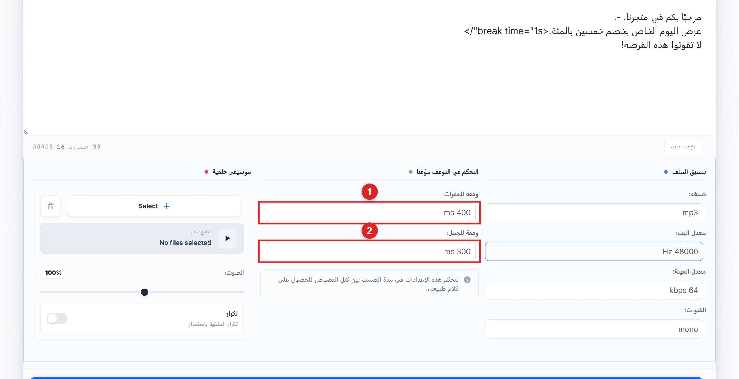Open the 48000 Hz rate dropdown
Image resolution: width=739 pixels, height=379 pixels.
[x=594, y=252]
